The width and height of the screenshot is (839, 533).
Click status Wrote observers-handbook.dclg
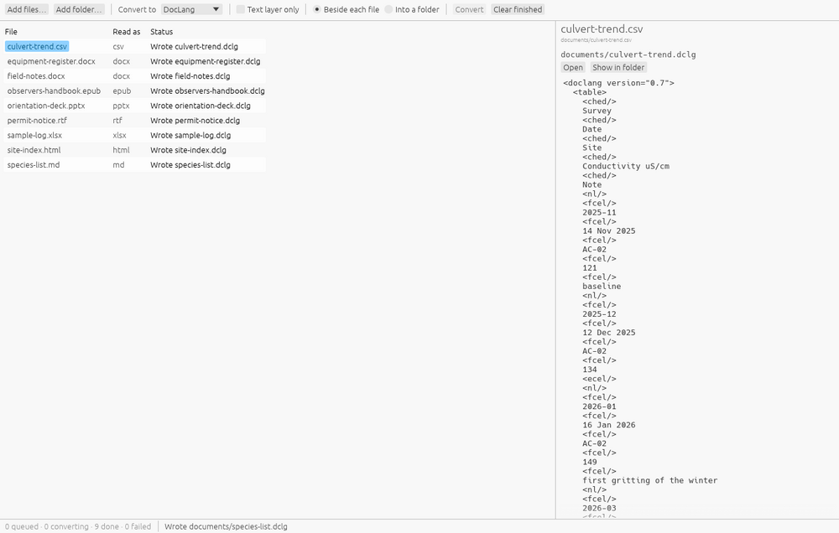tap(207, 91)
